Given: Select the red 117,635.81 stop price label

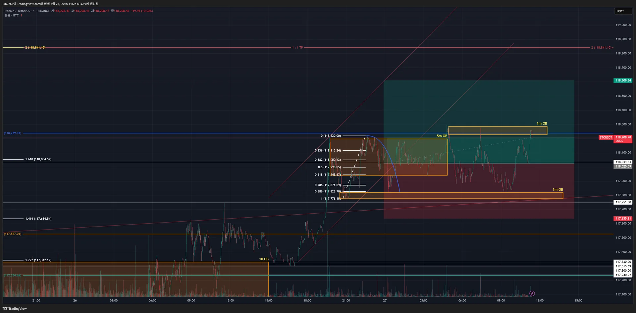Looking at the screenshot, I should (x=623, y=219).
